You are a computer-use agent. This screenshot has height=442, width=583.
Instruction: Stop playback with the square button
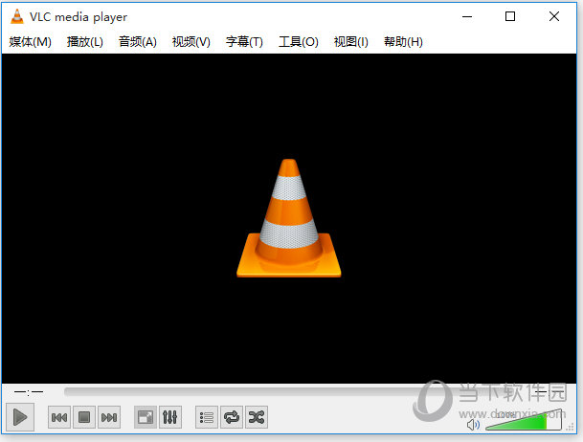click(83, 417)
